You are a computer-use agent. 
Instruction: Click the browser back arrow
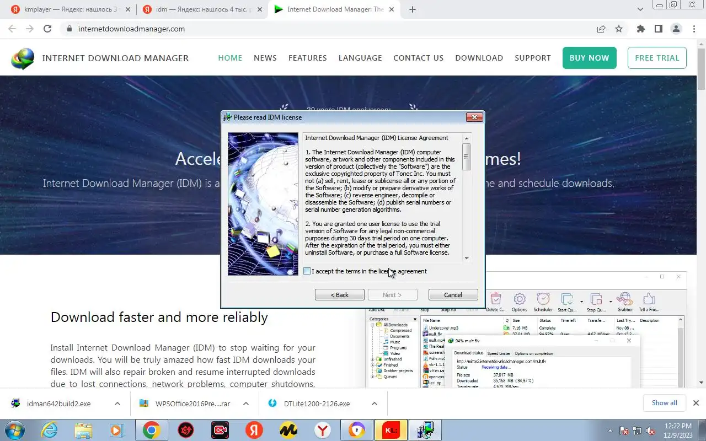click(12, 29)
